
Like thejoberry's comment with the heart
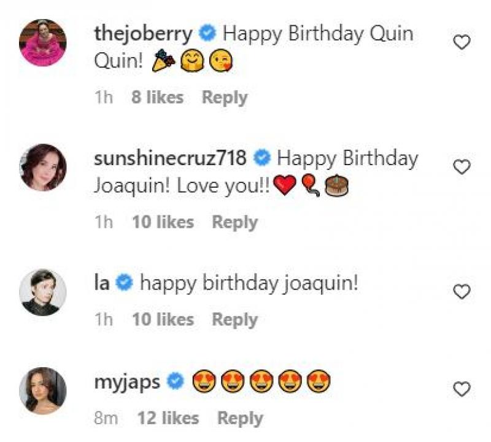click(461, 42)
